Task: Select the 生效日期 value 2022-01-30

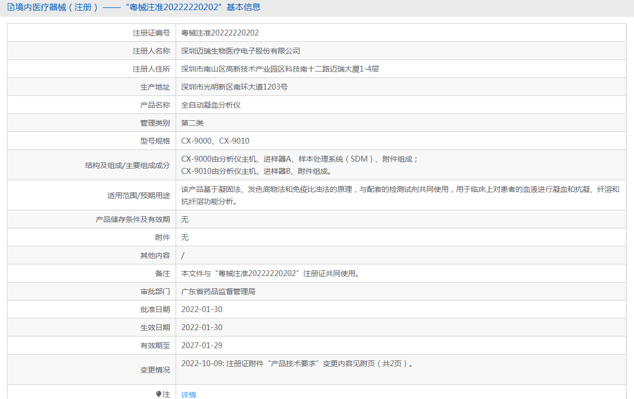Action: pos(202,327)
